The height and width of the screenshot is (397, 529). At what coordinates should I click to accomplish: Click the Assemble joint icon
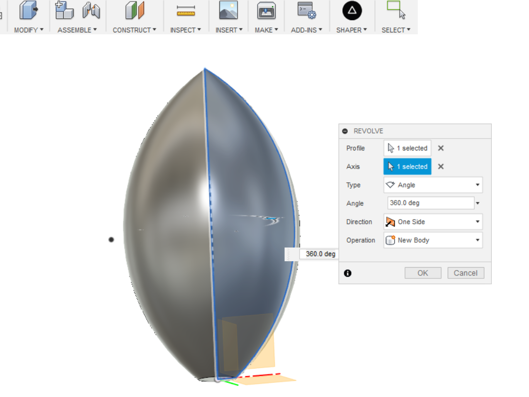[x=91, y=10]
